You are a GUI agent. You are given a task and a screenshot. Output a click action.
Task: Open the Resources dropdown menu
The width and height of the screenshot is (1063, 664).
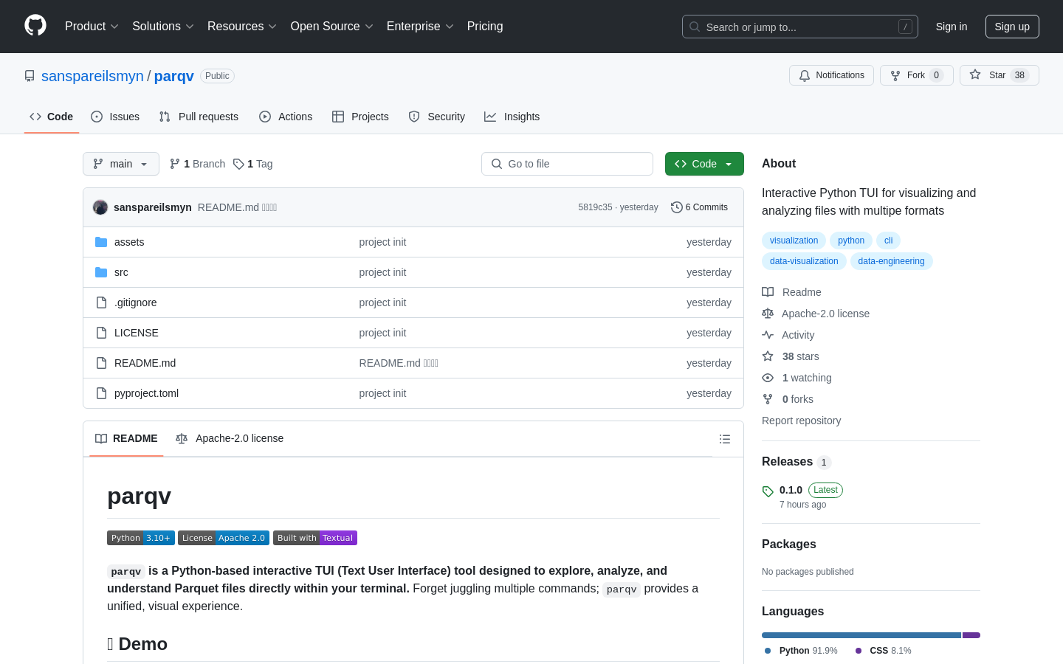(242, 26)
